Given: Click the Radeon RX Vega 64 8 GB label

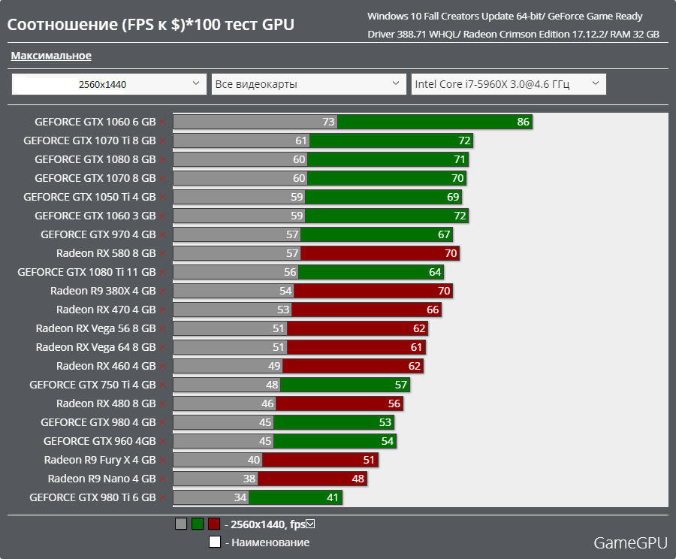Looking at the screenshot, I should (95, 347).
